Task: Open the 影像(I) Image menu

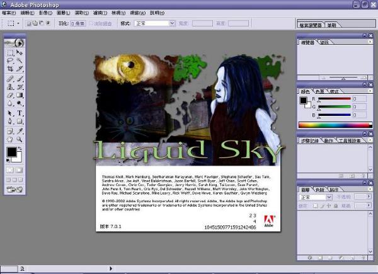Action: tap(45, 13)
